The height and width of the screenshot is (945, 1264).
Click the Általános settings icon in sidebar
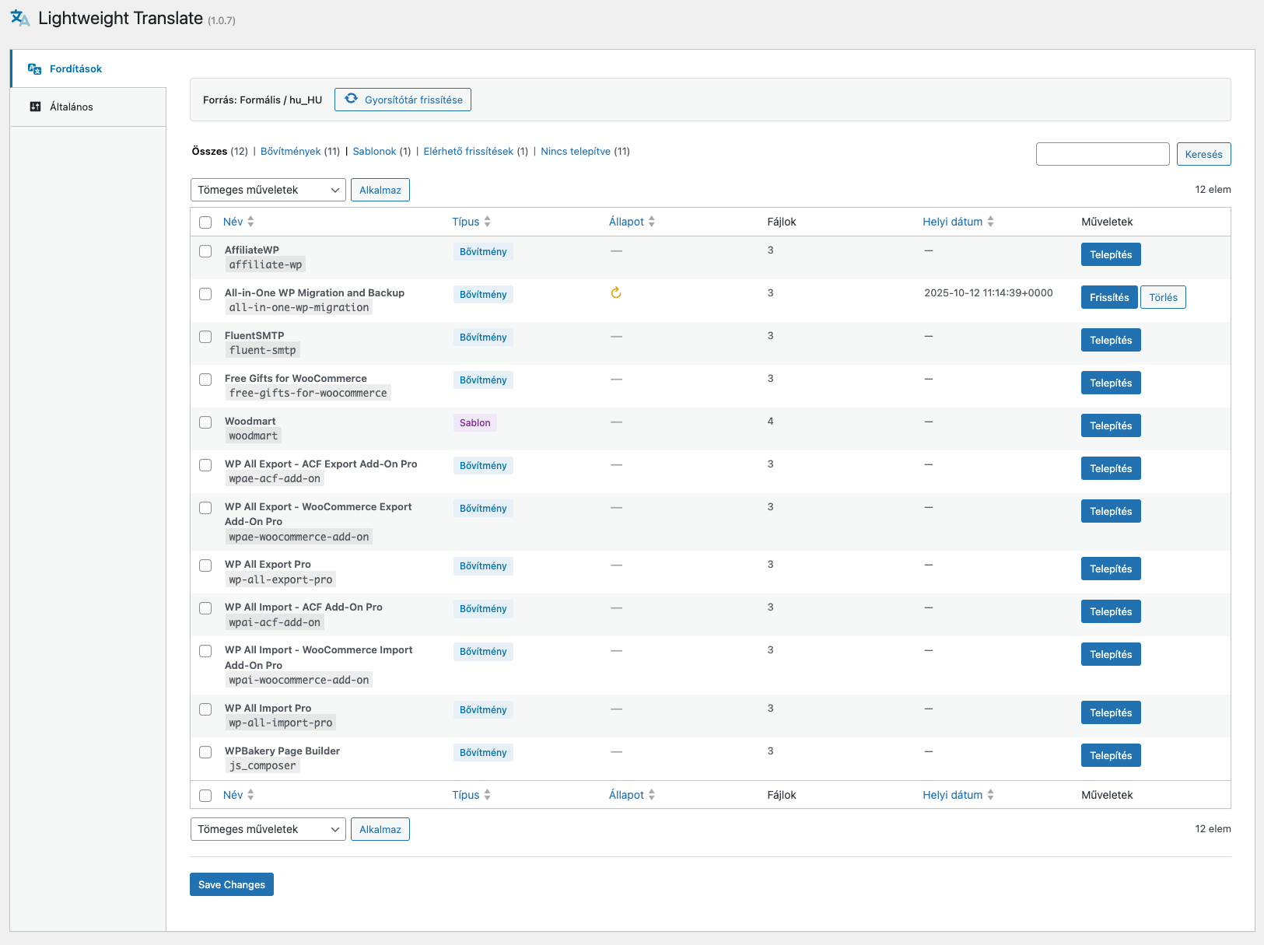pos(35,107)
